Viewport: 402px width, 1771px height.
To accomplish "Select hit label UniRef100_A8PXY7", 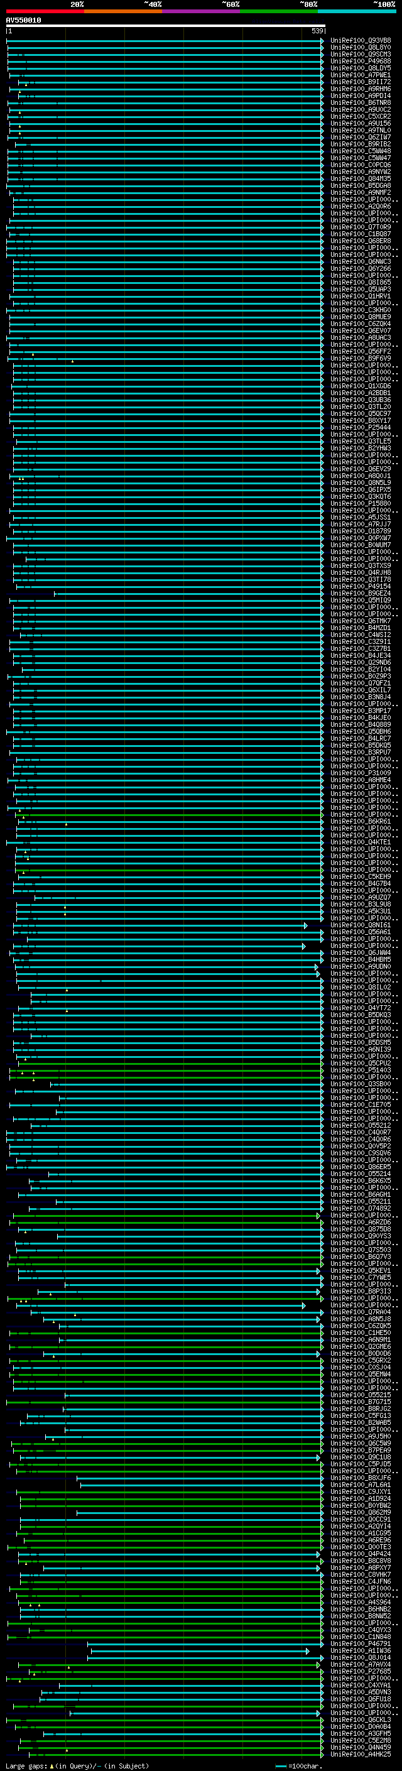I will 361,1567.
